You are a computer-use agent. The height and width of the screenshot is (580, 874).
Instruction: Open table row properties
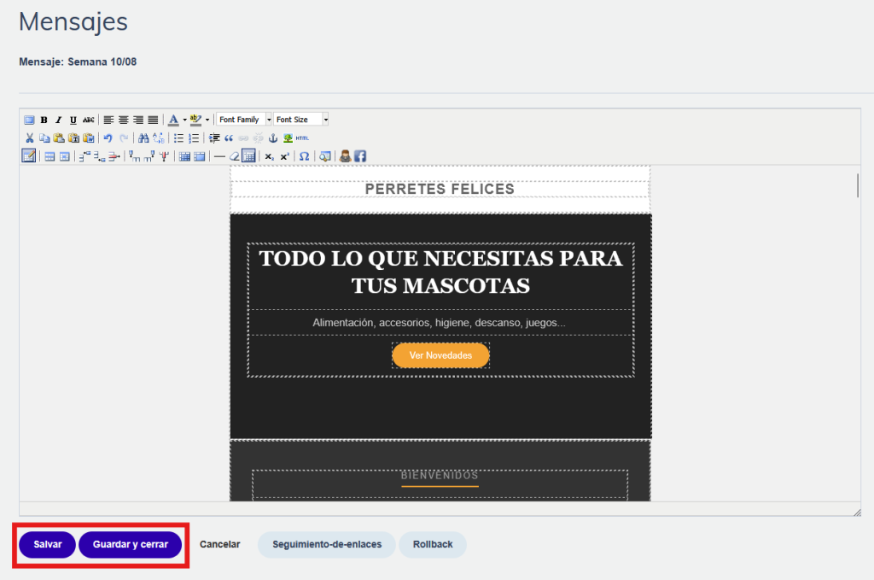tap(50, 156)
